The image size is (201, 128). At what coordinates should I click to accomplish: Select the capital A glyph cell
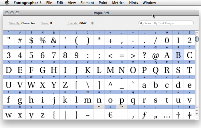click(x=167, y=55)
